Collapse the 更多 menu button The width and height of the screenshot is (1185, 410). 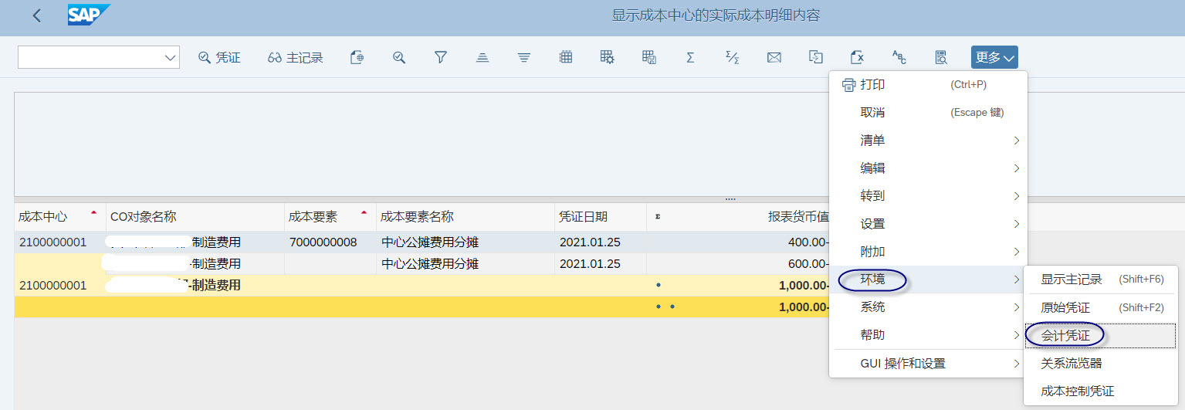click(x=994, y=57)
